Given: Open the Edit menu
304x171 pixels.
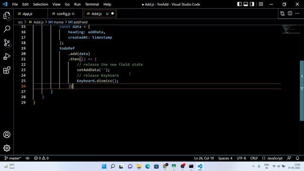Looking at the screenshot, I should click(x=25, y=4).
